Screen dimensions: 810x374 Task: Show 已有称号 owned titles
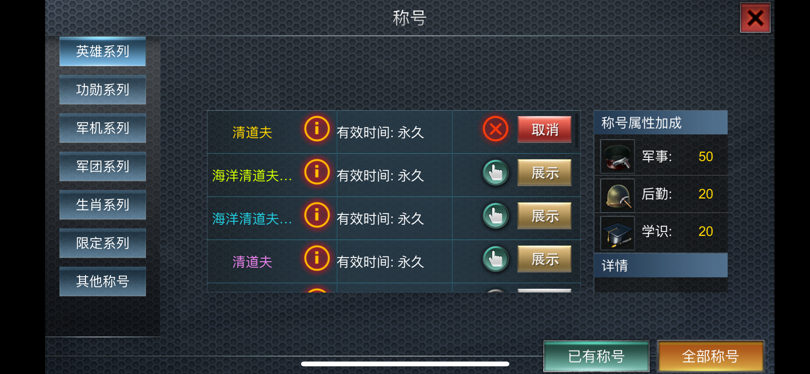tap(596, 356)
